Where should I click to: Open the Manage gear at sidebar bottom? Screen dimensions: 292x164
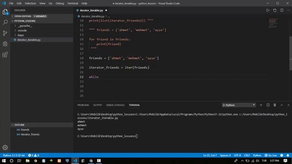(5, 148)
